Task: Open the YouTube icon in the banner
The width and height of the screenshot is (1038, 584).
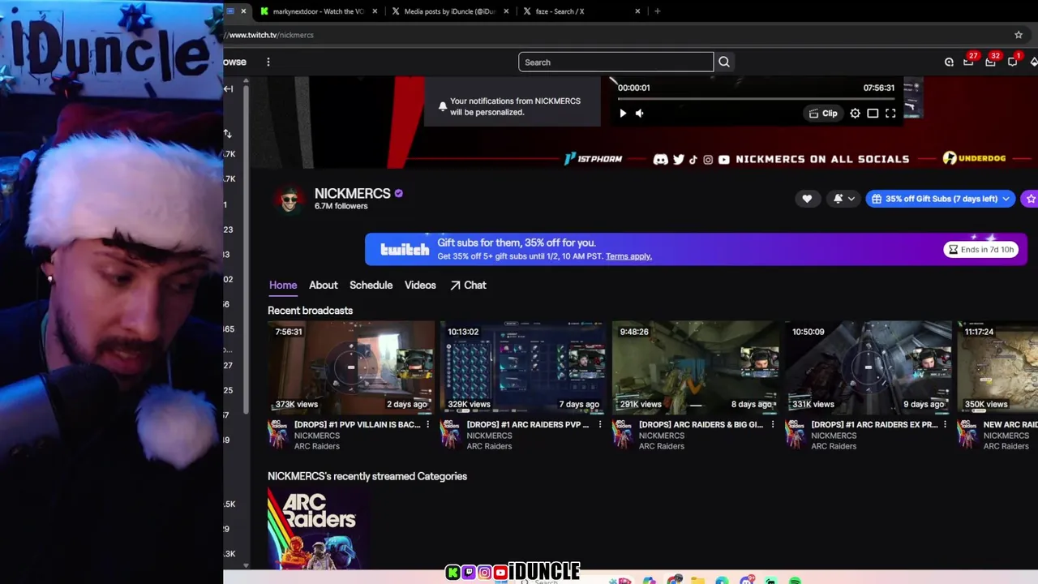Action: (723, 159)
